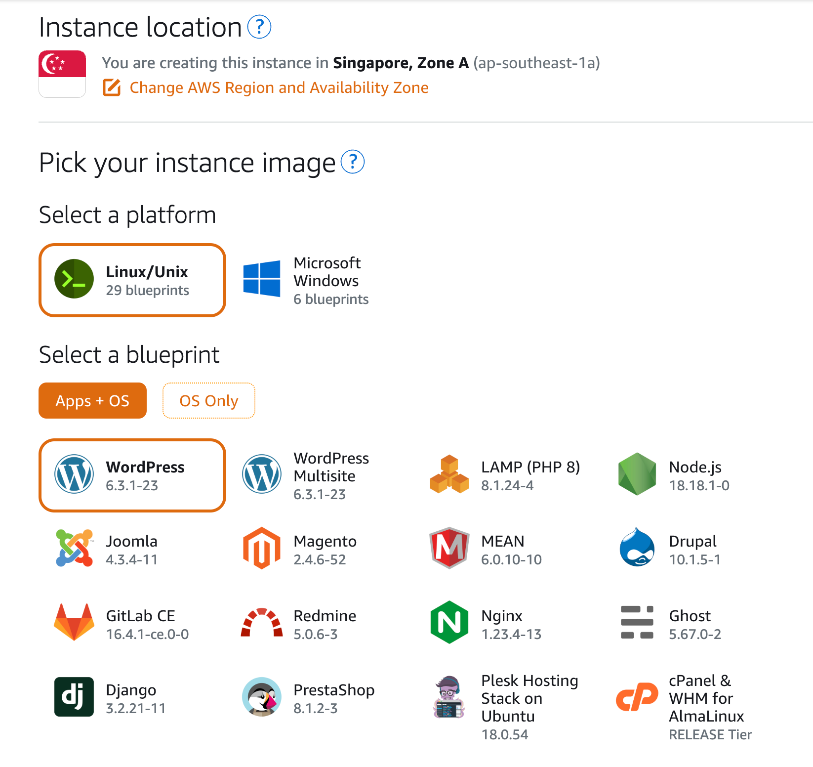Select the WordPress blueprint name

pyautogui.click(x=145, y=467)
